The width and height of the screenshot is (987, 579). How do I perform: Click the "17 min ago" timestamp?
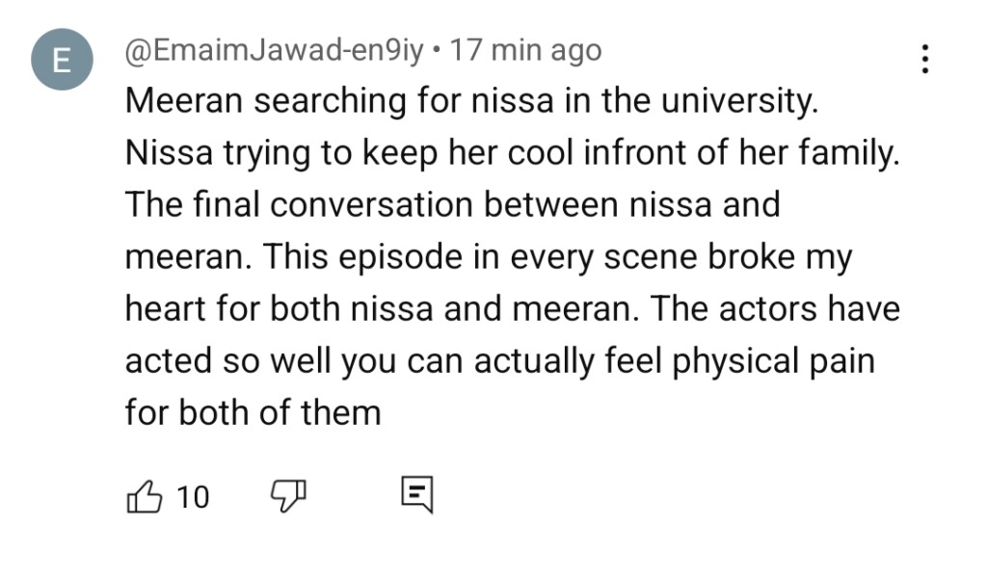click(x=525, y=50)
